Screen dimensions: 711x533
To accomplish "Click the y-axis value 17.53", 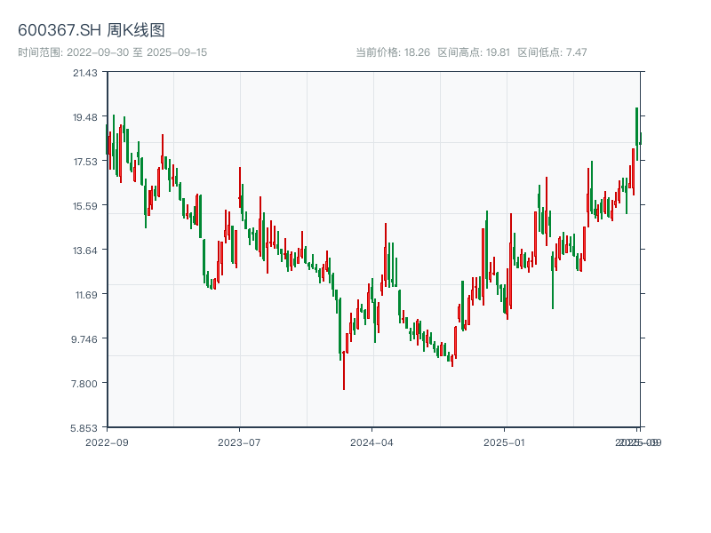I will tap(85, 162).
